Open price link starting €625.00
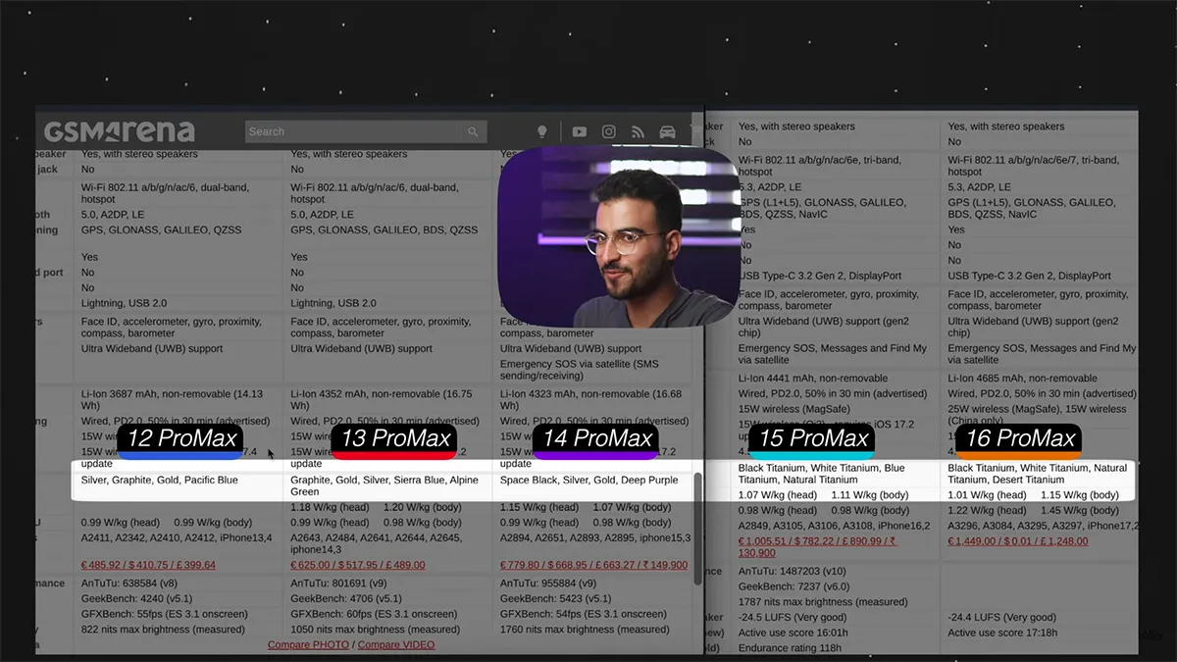 [x=358, y=565]
